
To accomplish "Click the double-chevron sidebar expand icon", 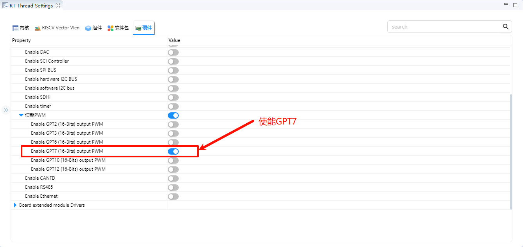I will (x=6, y=110).
